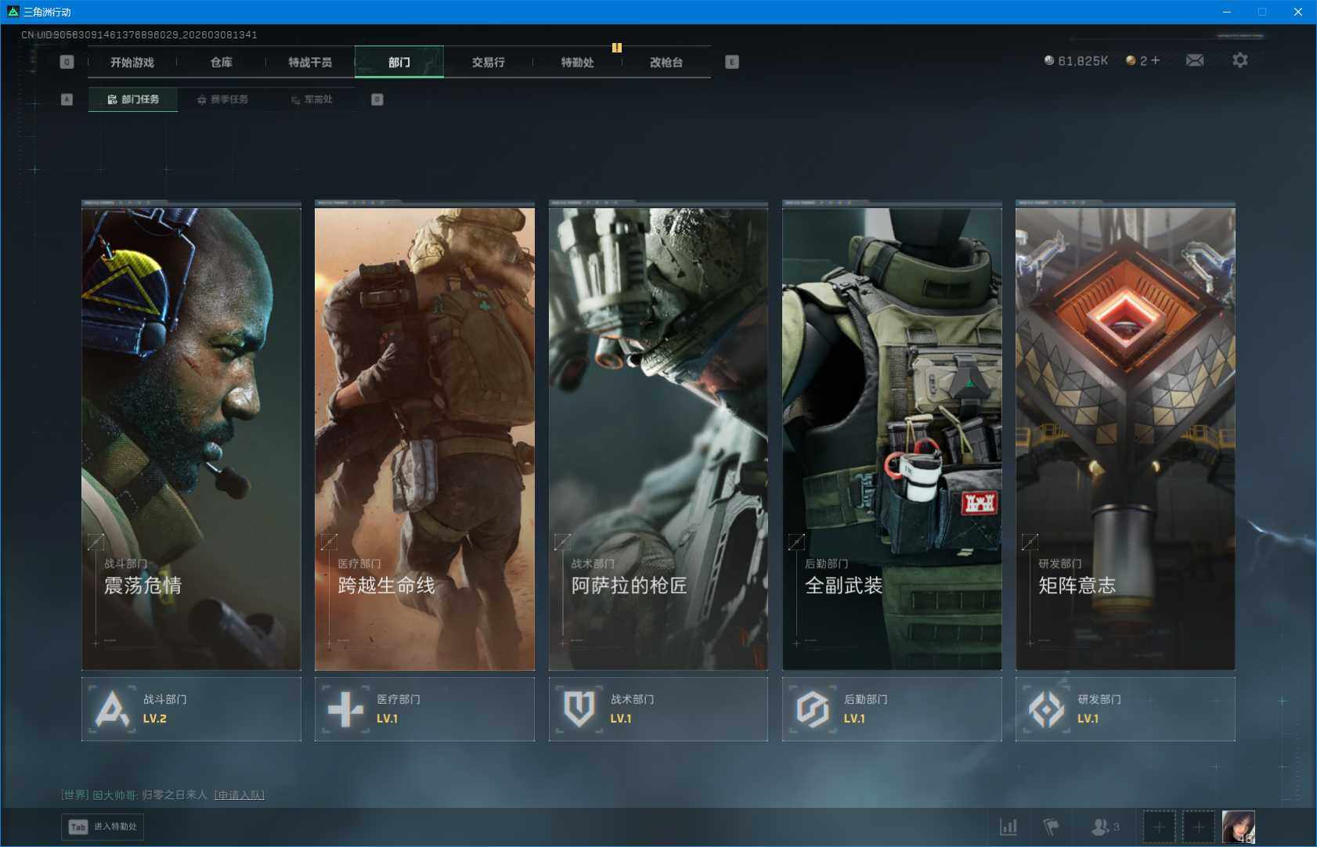Click the bar chart statistics icon

(1008, 826)
